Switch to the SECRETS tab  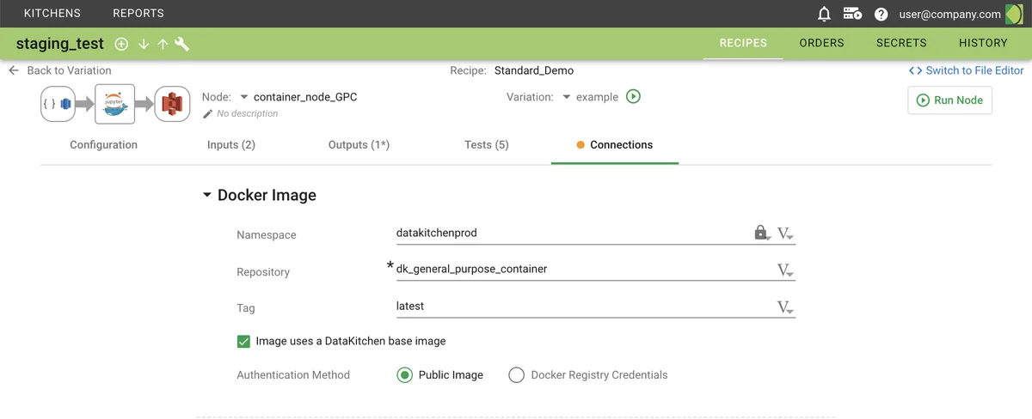[901, 43]
